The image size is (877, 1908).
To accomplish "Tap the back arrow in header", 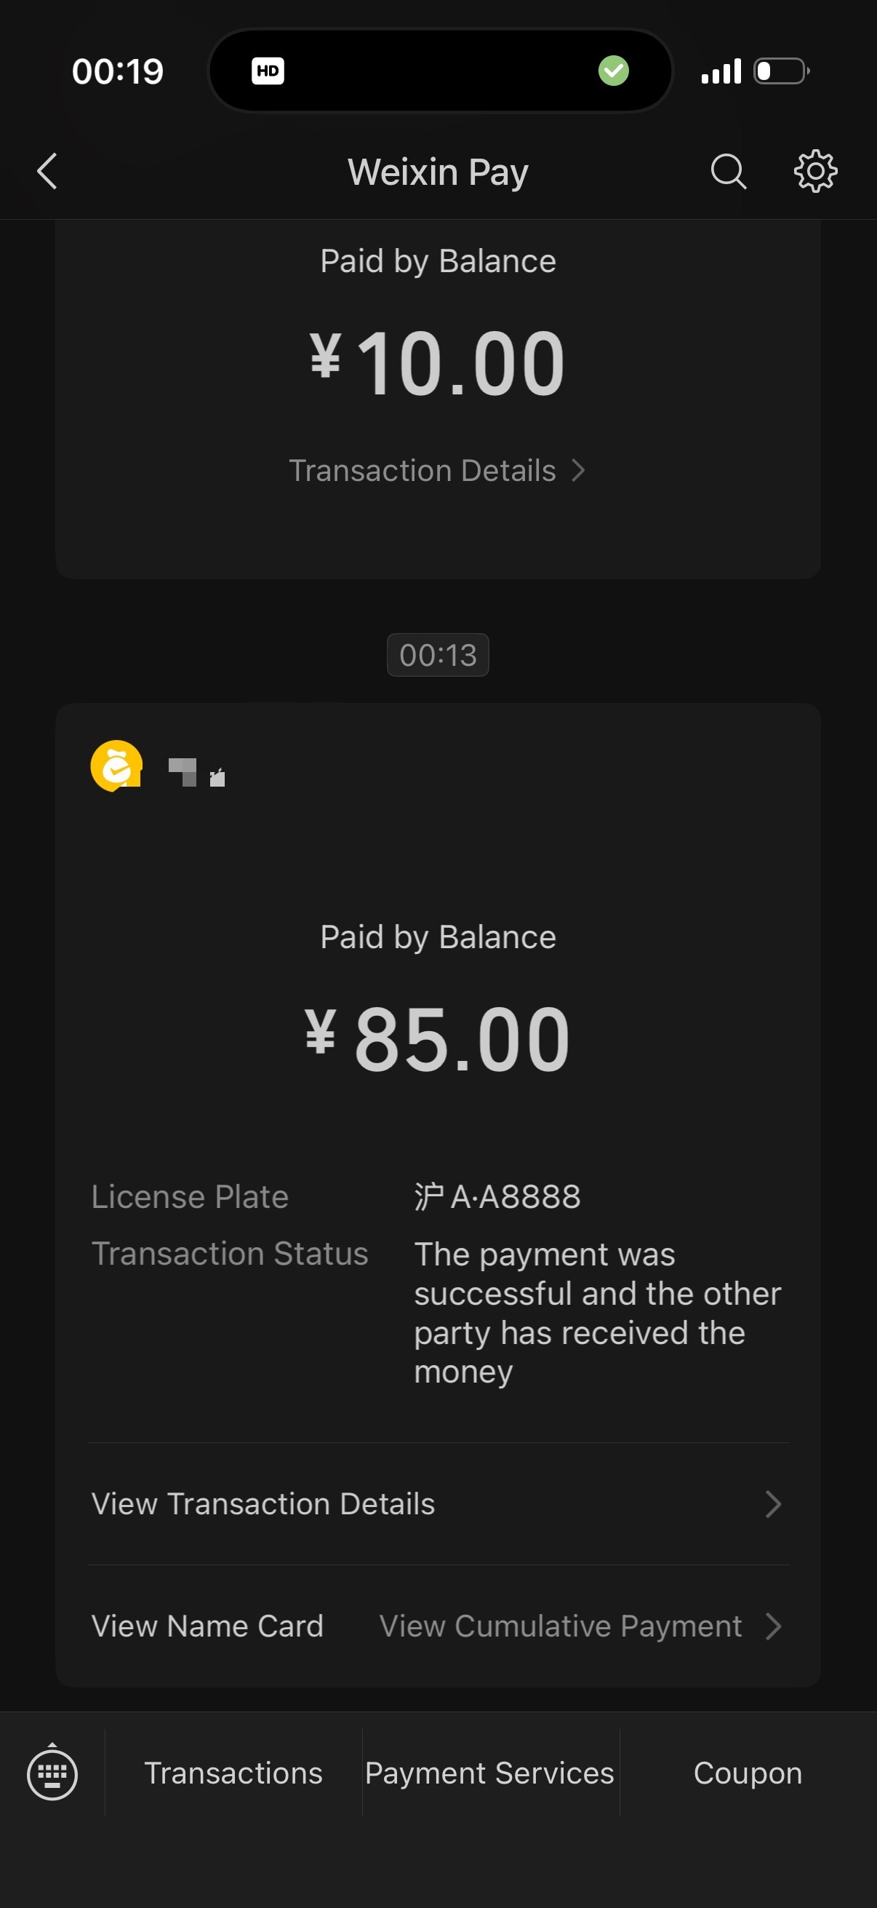I will click(x=47, y=172).
